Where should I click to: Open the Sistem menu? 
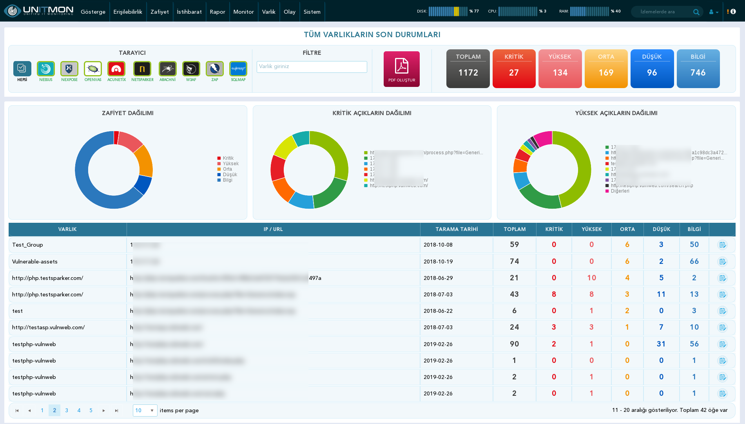tap(312, 12)
